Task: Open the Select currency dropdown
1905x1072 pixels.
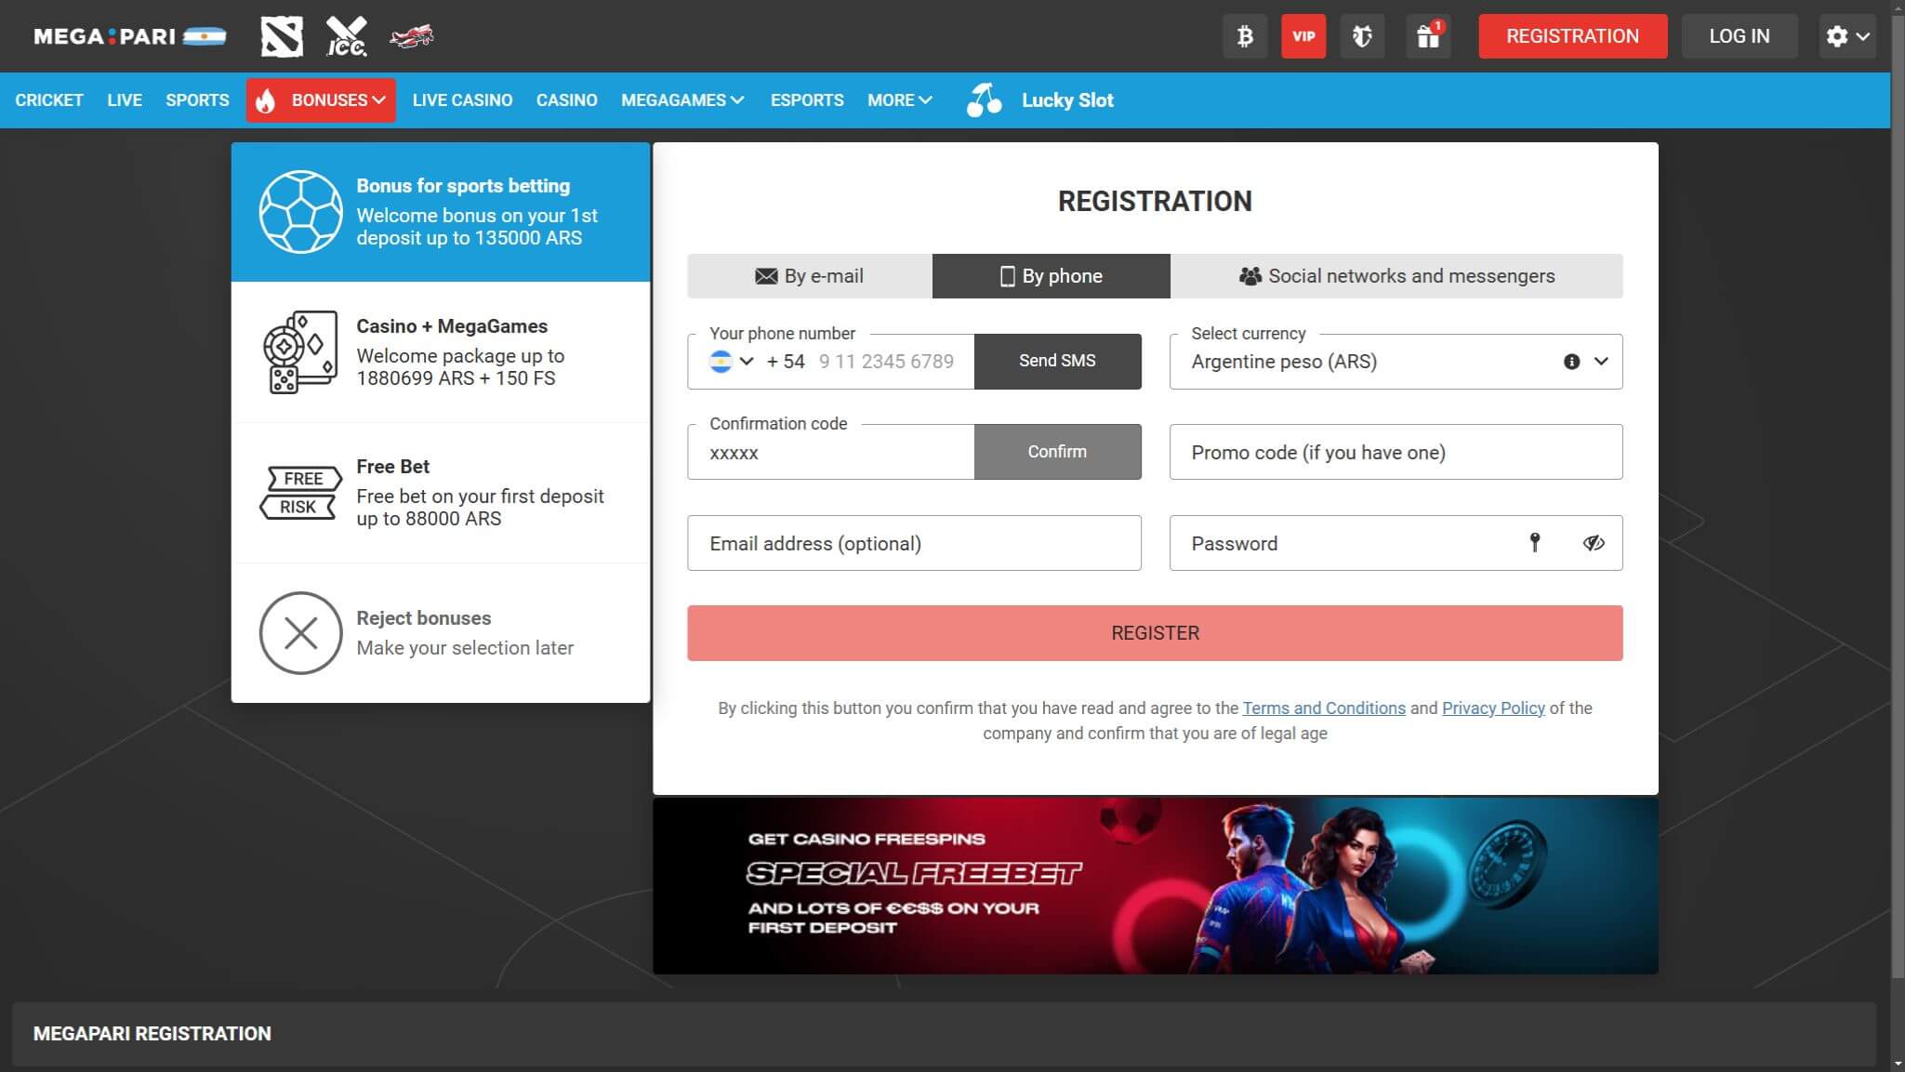Action: [1396, 362]
